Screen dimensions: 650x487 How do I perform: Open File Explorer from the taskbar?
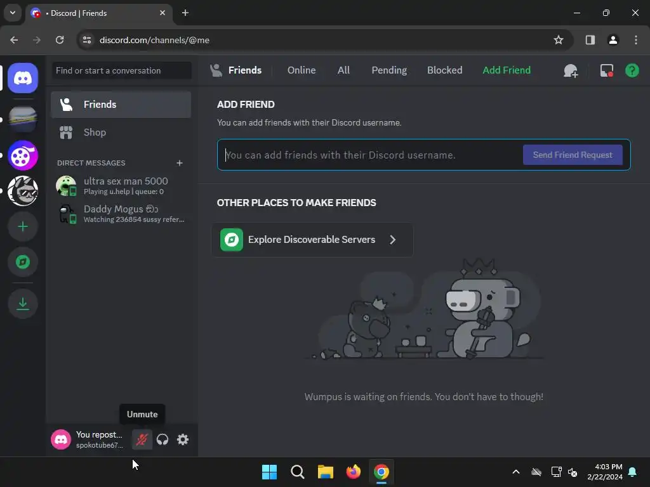[326, 472]
